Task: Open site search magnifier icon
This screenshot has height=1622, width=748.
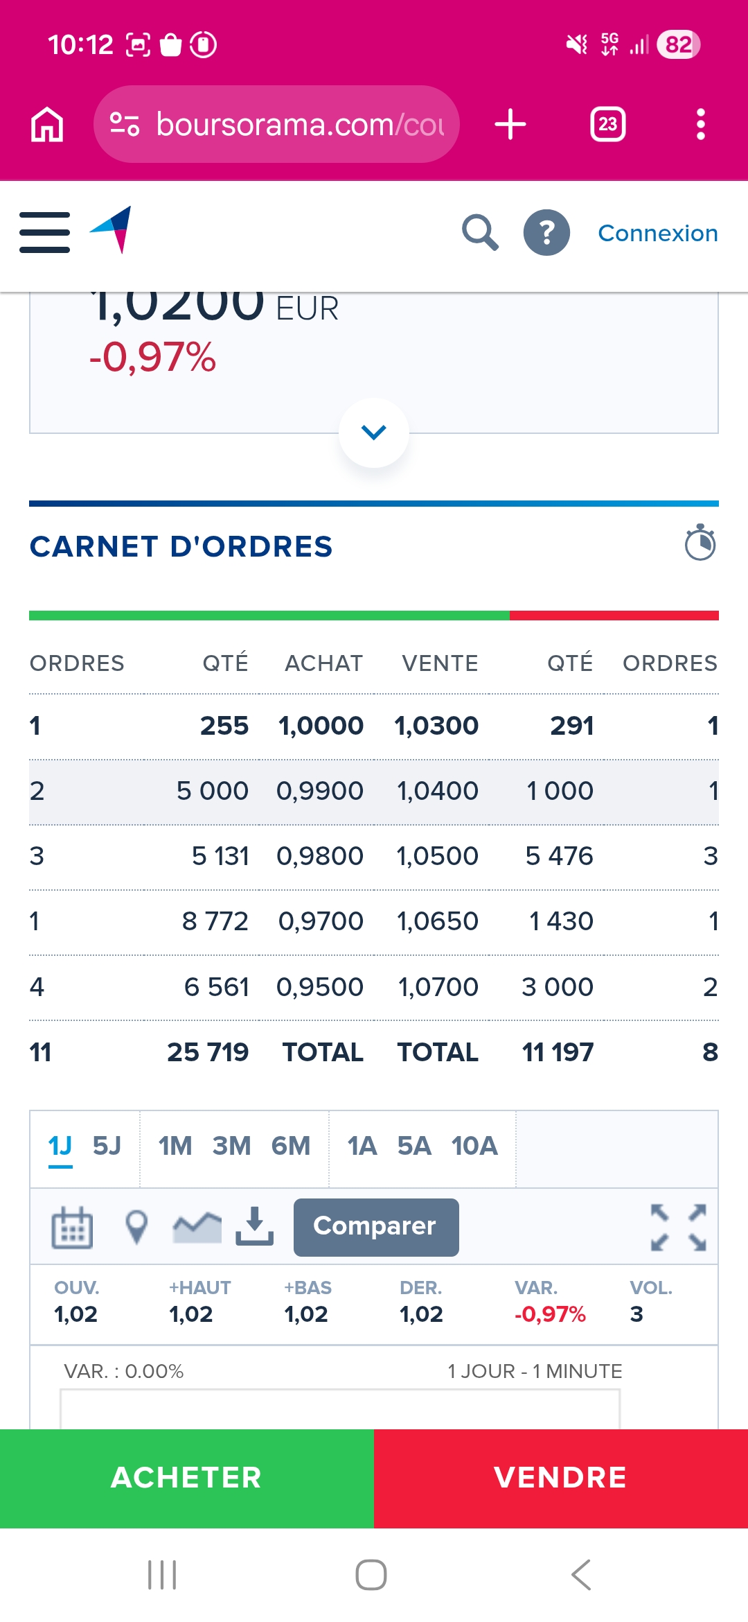Action: pos(480,232)
